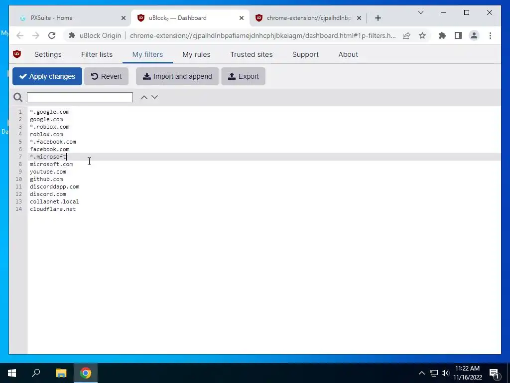Open the network status tray icon
Screen dimensions: 510x383
(x=434, y=373)
